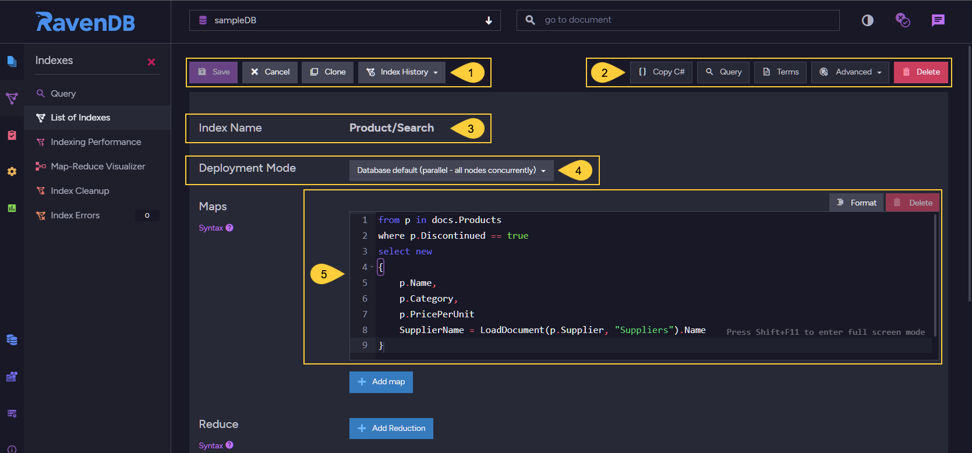Image resolution: width=972 pixels, height=453 pixels.
Task: Click the Save index button
Action: click(214, 72)
